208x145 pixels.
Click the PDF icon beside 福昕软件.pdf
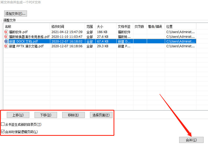[x=6, y=32]
